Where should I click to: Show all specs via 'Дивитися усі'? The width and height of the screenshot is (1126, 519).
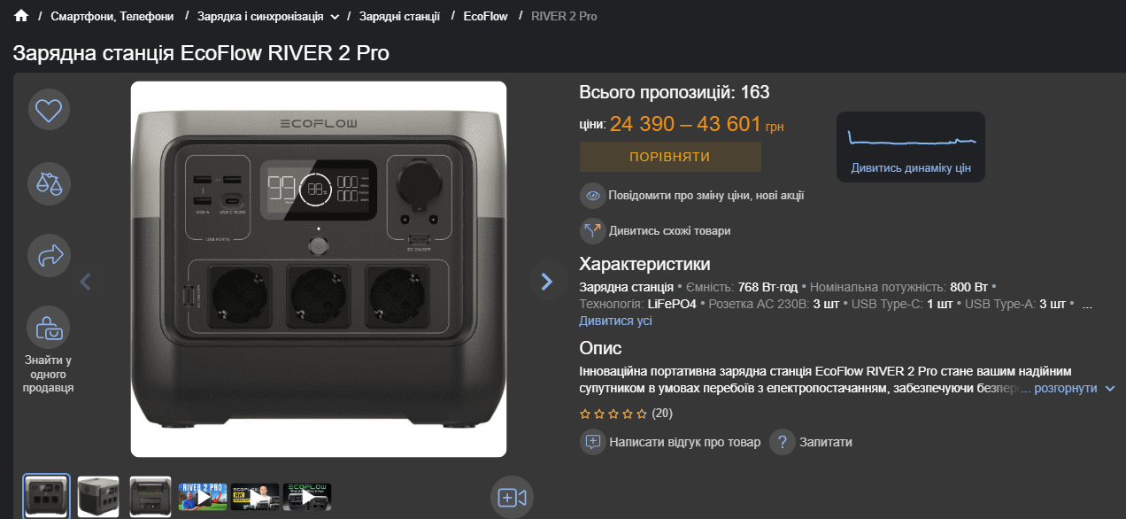615,321
